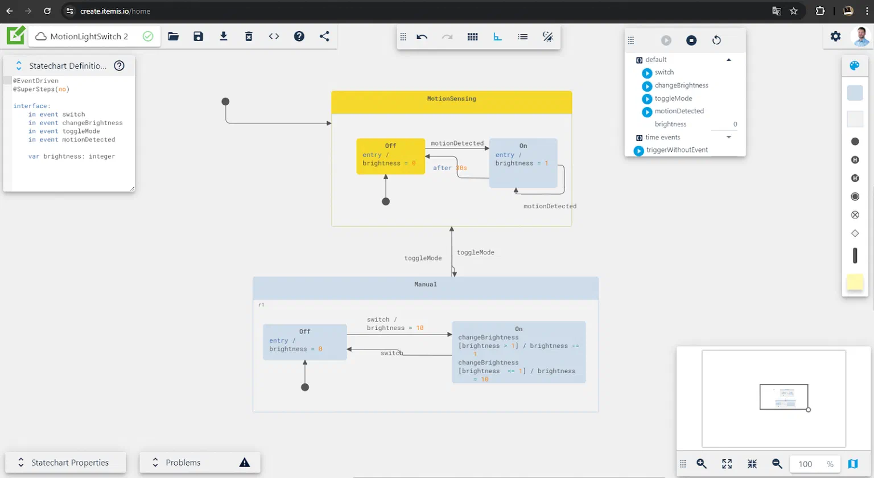
Task: Click the itemis CREATE logo
Action: coord(16,35)
